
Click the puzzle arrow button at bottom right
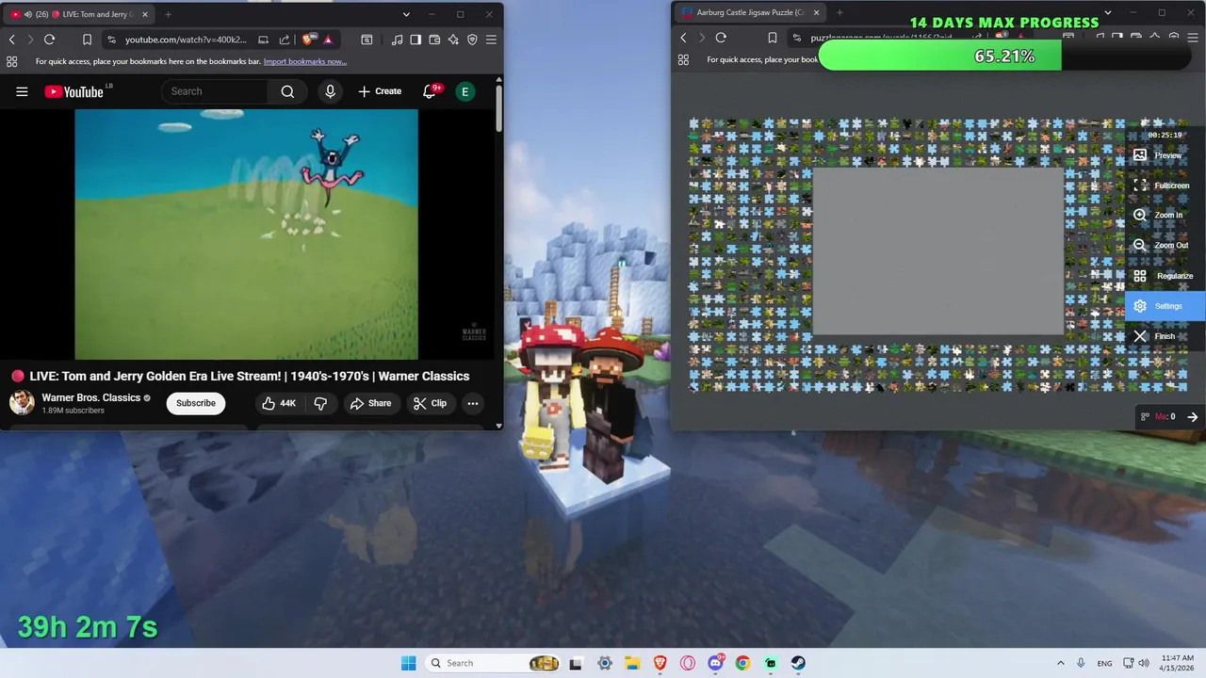pos(1193,416)
